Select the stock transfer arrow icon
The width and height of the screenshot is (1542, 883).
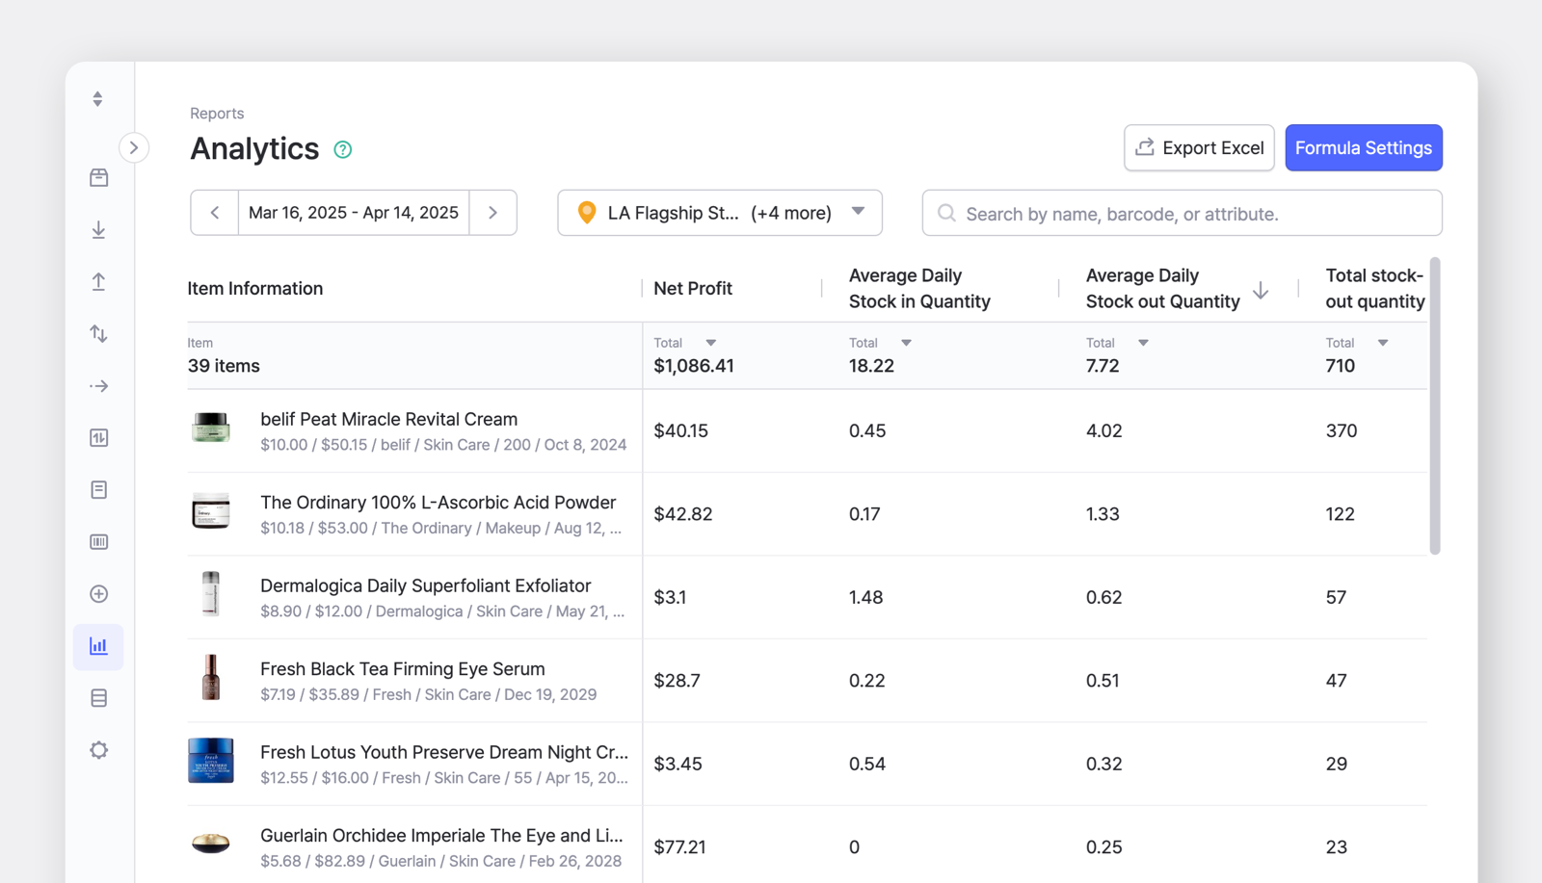click(98, 385)
